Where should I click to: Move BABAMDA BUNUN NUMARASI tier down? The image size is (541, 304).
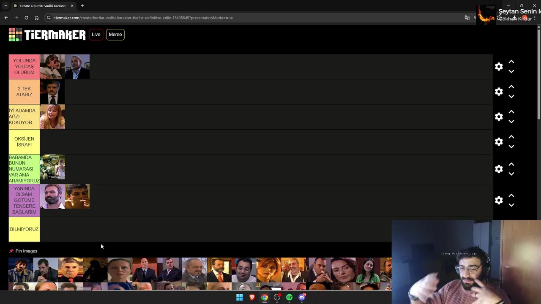(511, 174)
